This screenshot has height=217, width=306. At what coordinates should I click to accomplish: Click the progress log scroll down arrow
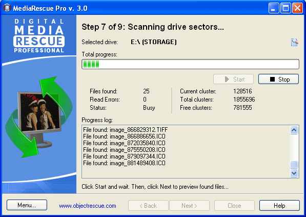click(x=294, y=173)
